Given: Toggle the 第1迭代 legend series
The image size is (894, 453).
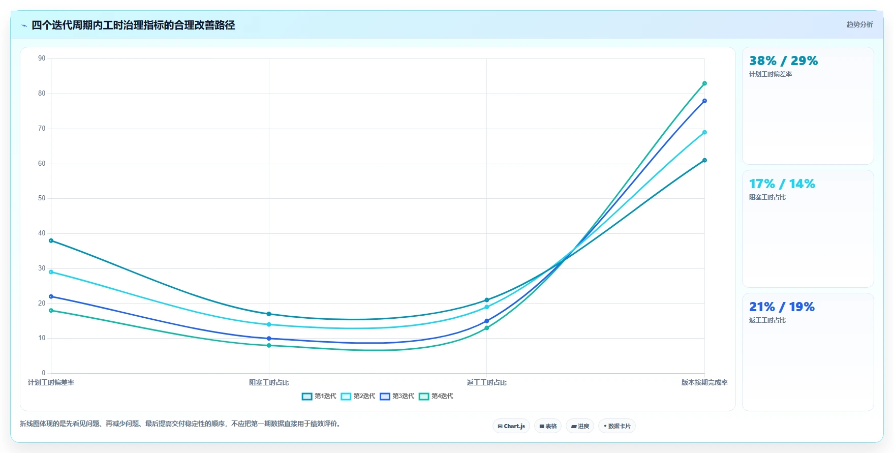Looking at the screenshot, I should tap(319, 396).
